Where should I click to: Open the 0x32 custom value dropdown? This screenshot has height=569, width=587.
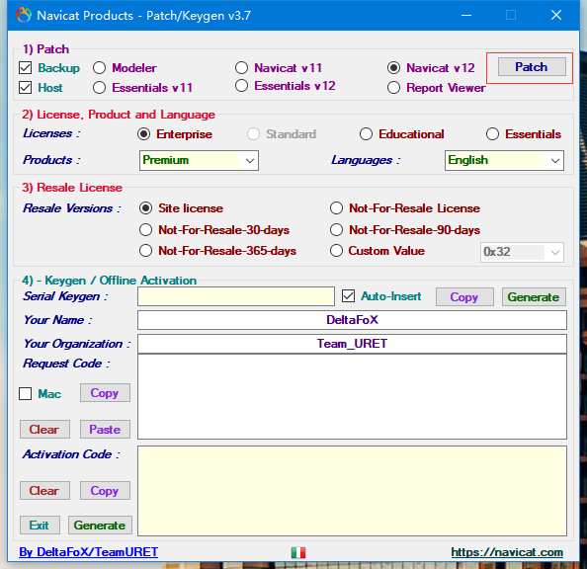tap(522, 252)
